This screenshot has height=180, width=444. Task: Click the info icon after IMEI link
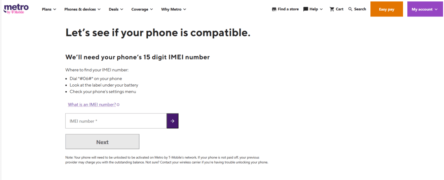coord(118,105)
